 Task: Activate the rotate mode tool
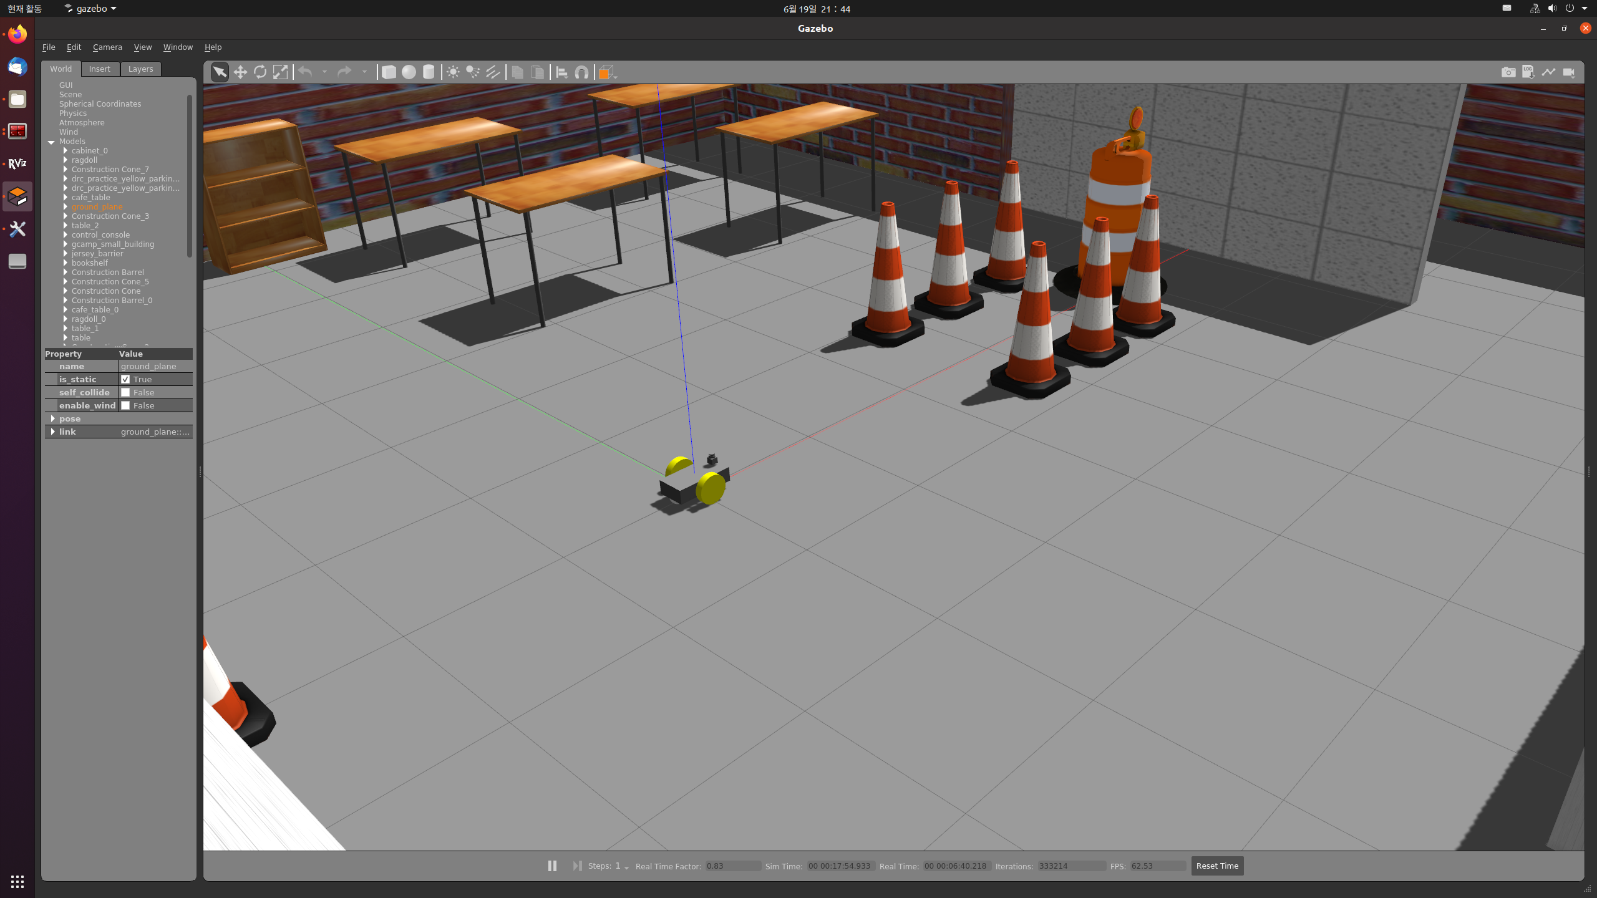(x=260, y=72)
